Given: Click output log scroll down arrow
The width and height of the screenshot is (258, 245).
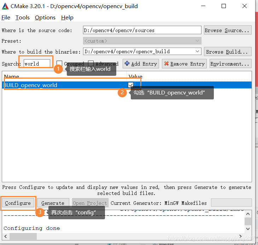Looking at the screenshot, I should click(248, 228).
